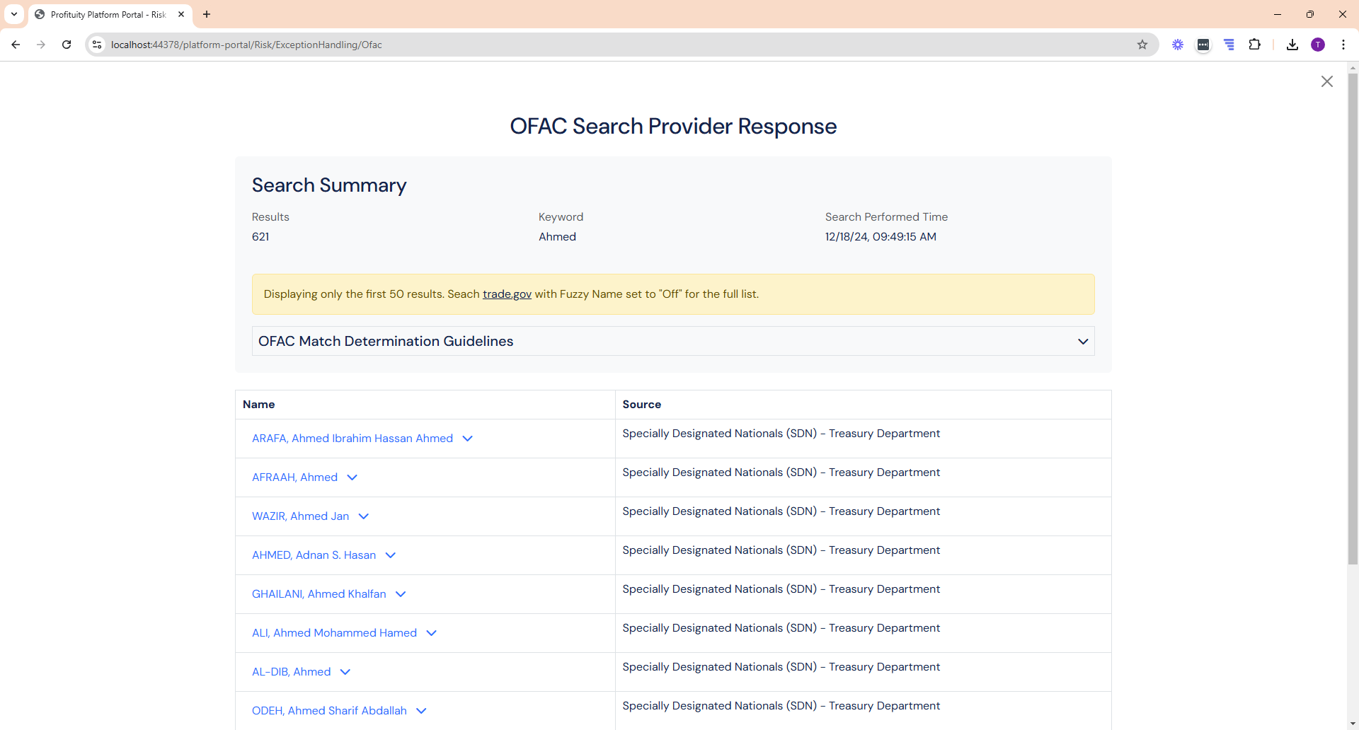Image resolution: width=1359 pixels, height=730 pixels.
Task: Open the browser extensions puzzle icon
Action: 1254,45
